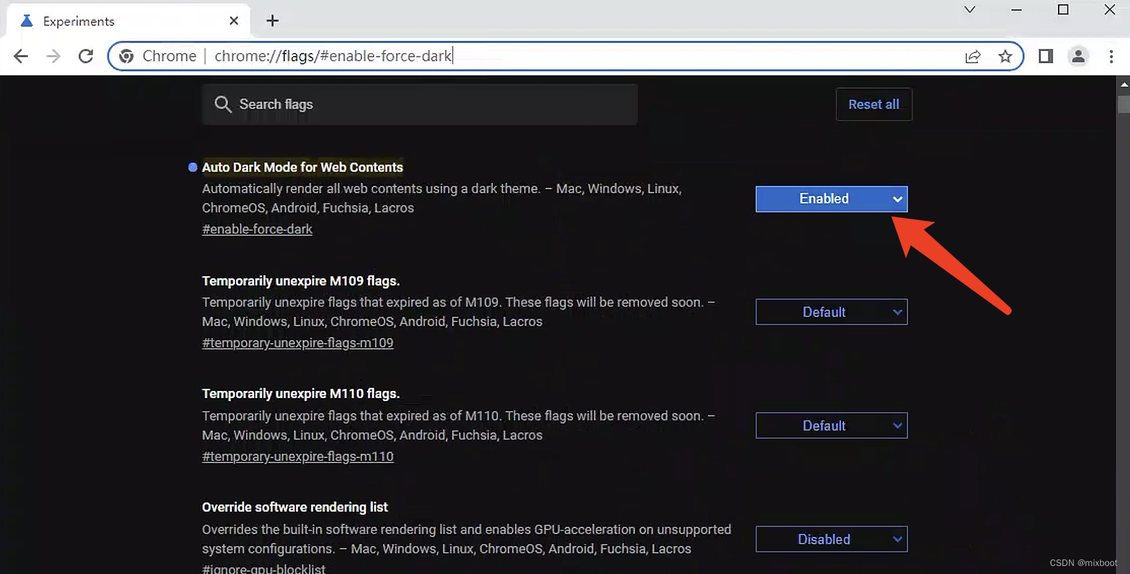Click the Reset all button
Screen dimensions: 1130x574
(x=874, y=105)
